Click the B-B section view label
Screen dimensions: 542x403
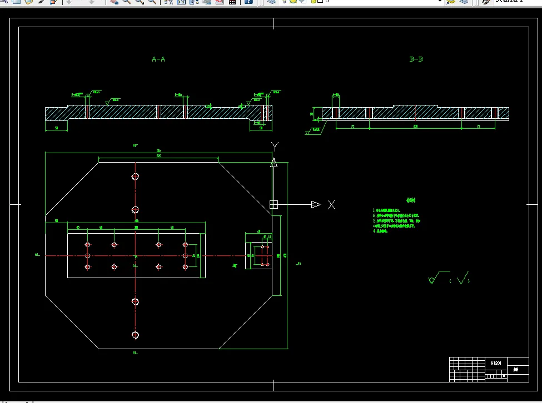pyautogui.click(x=416, y=59)
